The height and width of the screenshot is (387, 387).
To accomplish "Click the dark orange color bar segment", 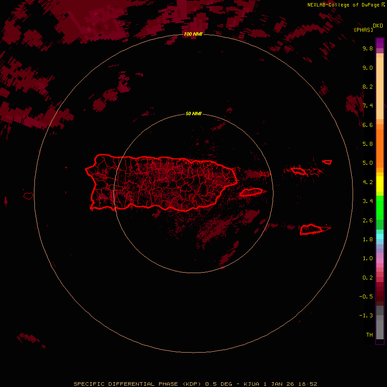I will point(380,148).
